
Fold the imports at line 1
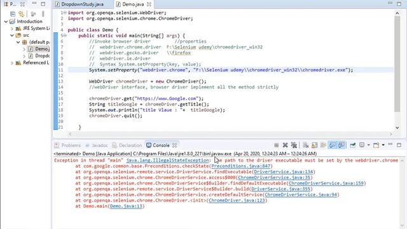pos(65,13)
